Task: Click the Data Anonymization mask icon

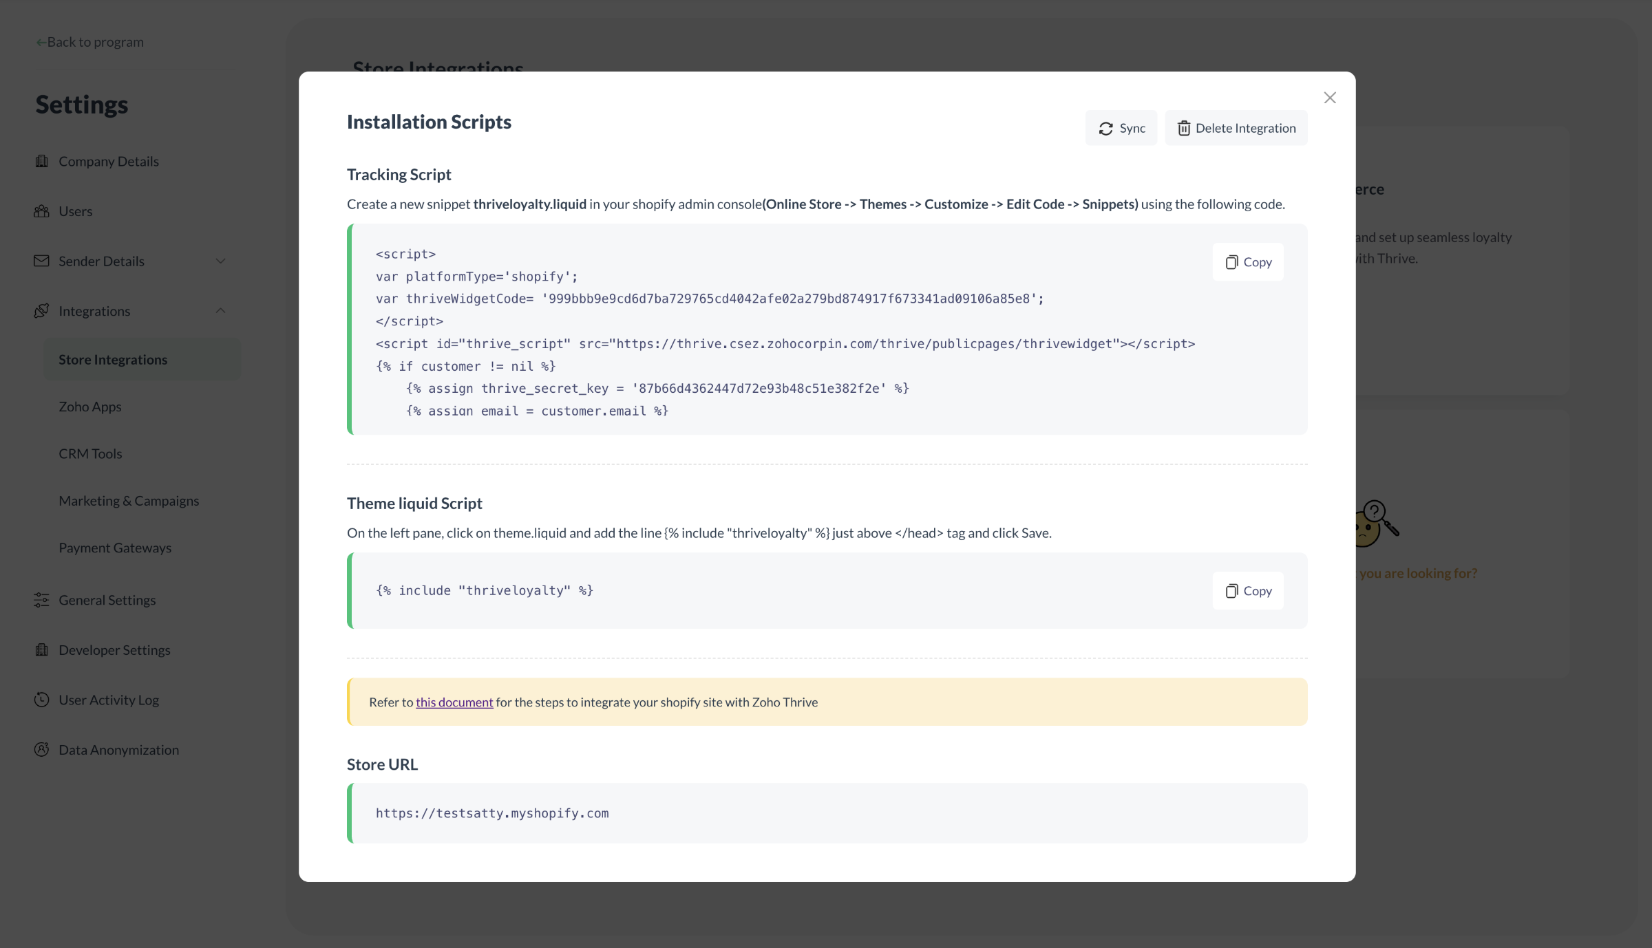Action: 41,750
